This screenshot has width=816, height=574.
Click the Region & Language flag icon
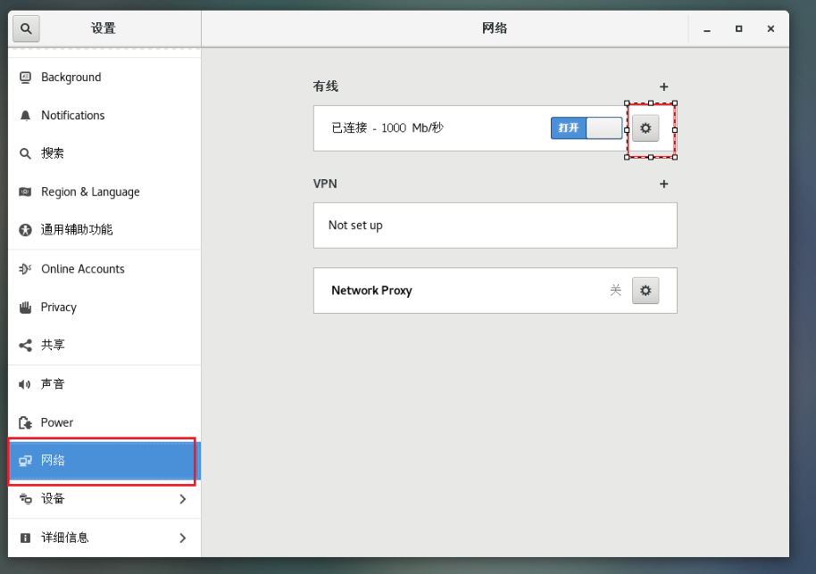(x=25, y=192)
